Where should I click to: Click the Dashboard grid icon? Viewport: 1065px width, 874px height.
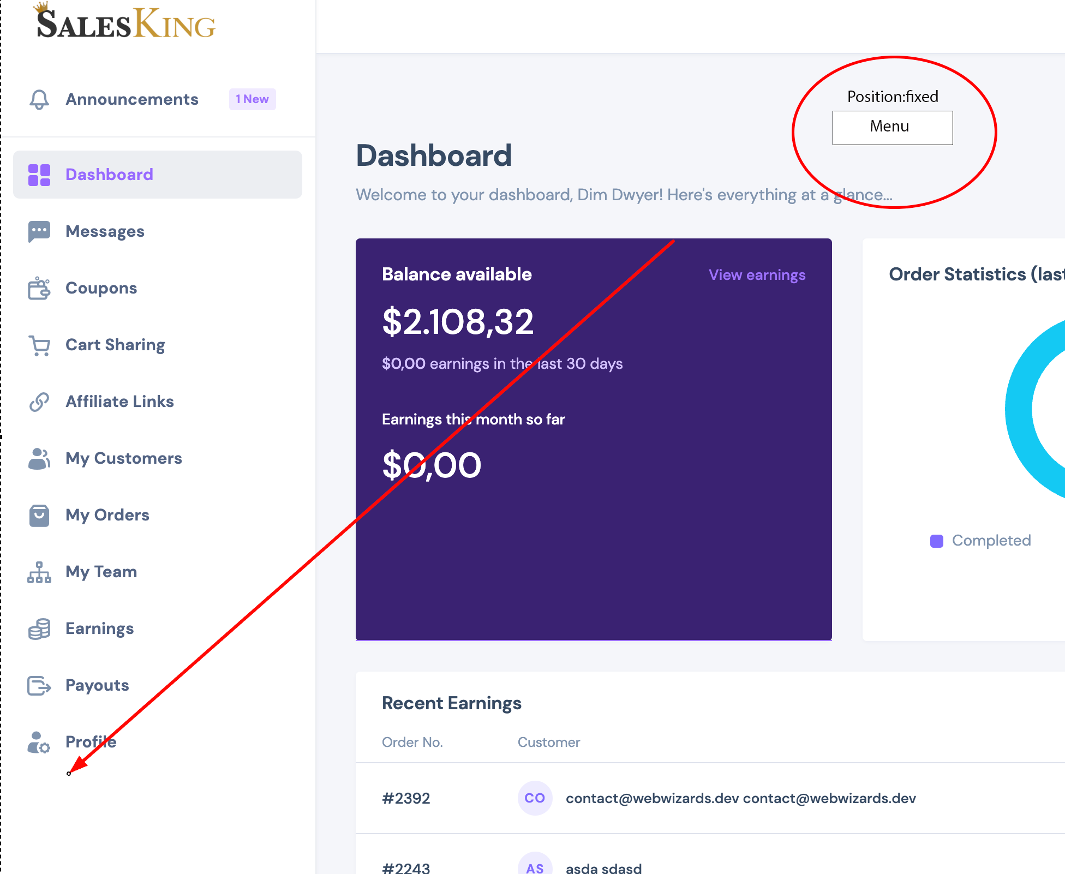pos(39,175)
